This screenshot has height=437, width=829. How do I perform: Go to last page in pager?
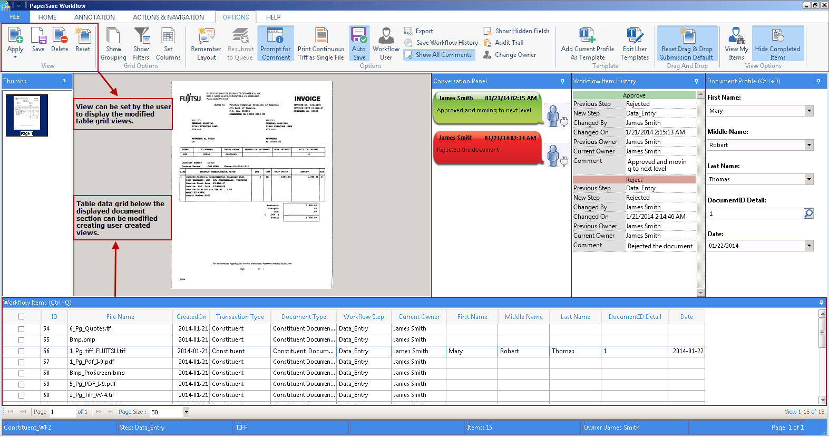point(111,412)
